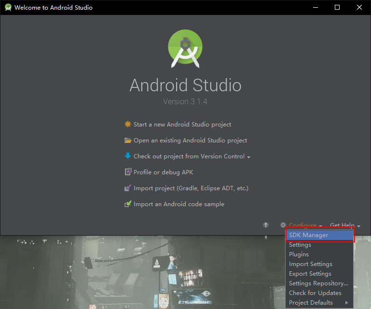The width and height of the screenshot is (371, 309).
Task: Select Settings Repository... menu item
Action: click(x=320, y=283)
